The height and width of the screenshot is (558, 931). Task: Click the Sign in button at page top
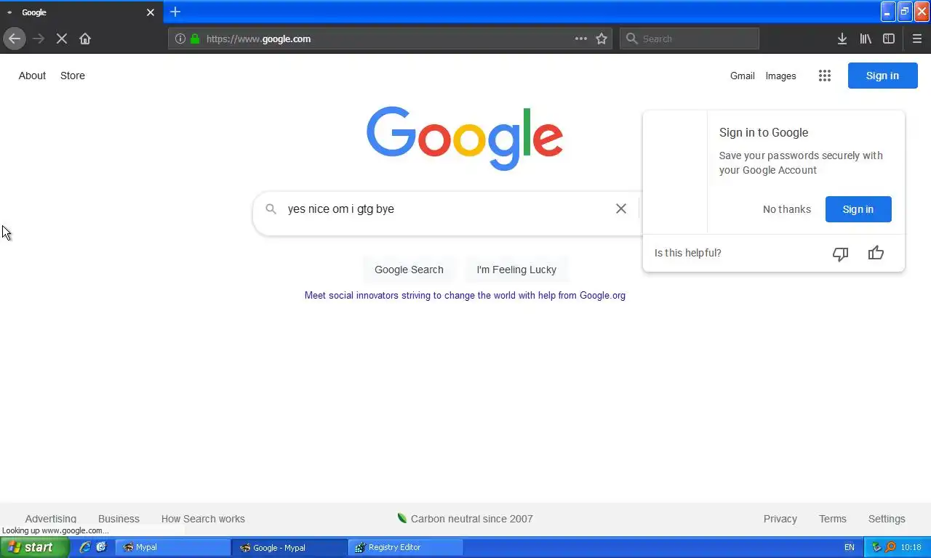[882, 76]
